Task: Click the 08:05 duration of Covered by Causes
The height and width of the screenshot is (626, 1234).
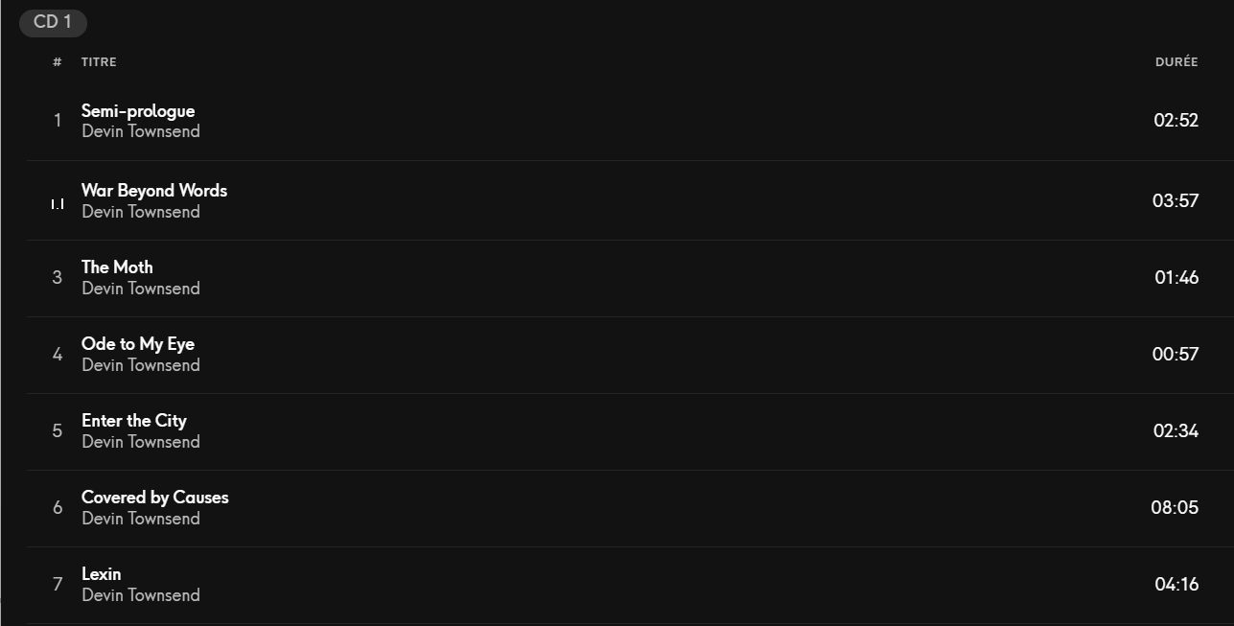Action: click(1175, 507)
